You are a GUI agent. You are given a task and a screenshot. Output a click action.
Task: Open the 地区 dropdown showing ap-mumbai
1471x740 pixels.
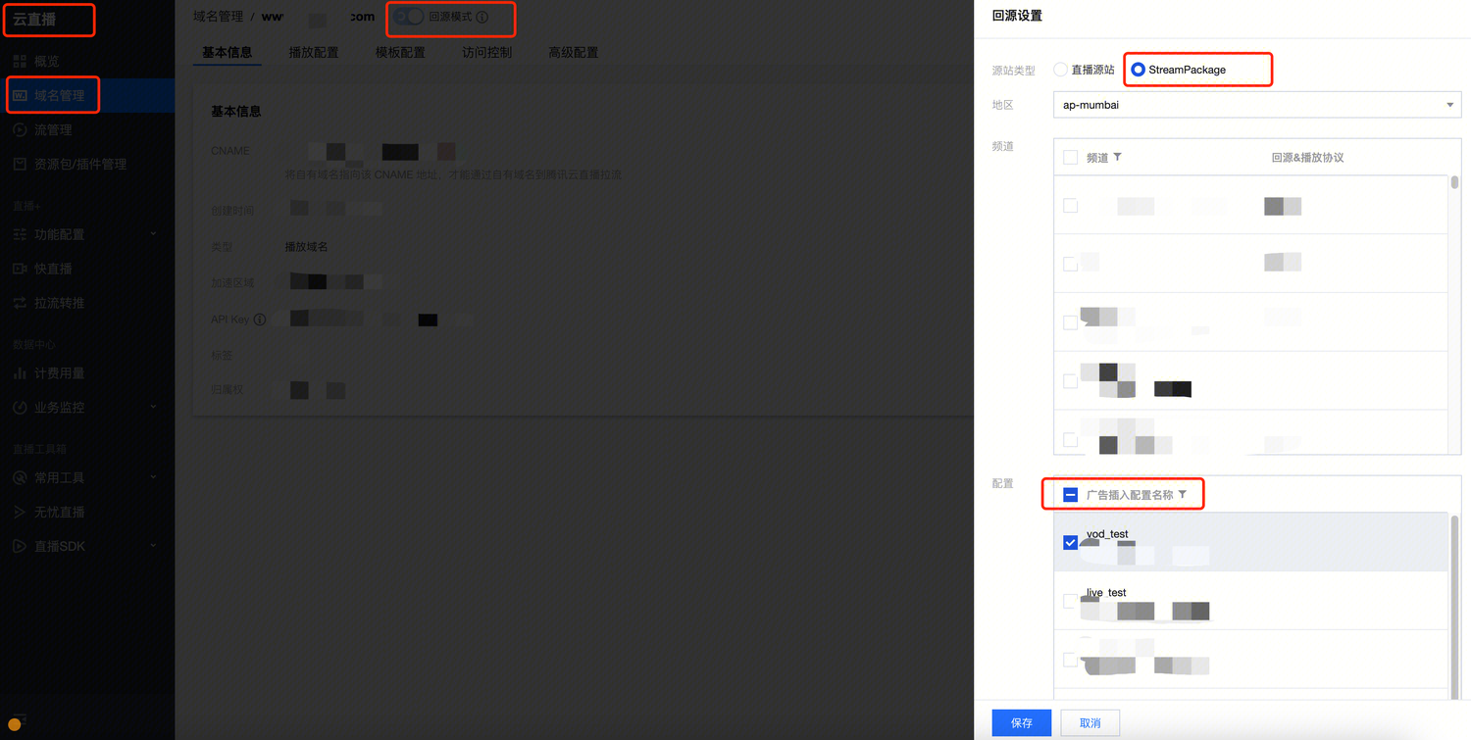coord(1257,105)
